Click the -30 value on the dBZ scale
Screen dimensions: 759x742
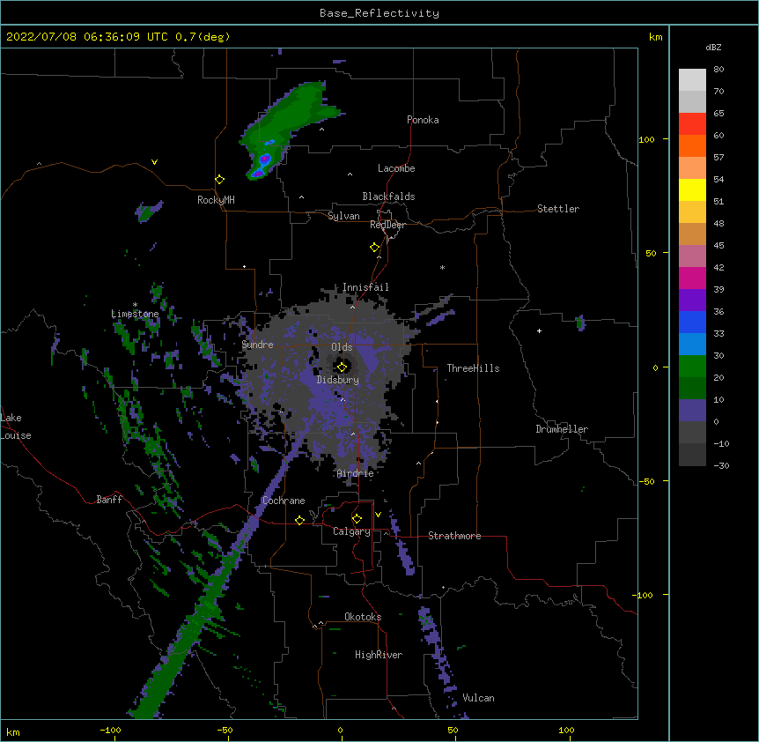pos(721,465)
